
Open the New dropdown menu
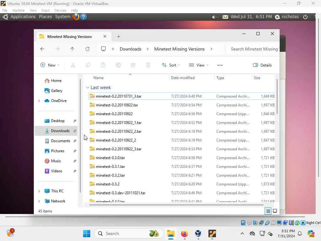point(50,65)
